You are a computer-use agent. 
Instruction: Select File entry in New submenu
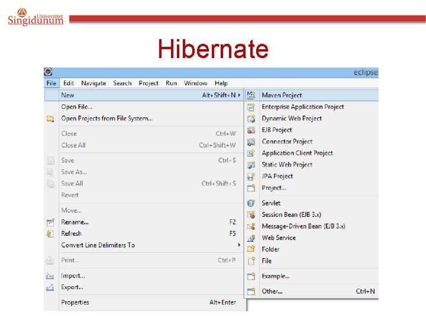pyautogui.click(x=312, y=261)
